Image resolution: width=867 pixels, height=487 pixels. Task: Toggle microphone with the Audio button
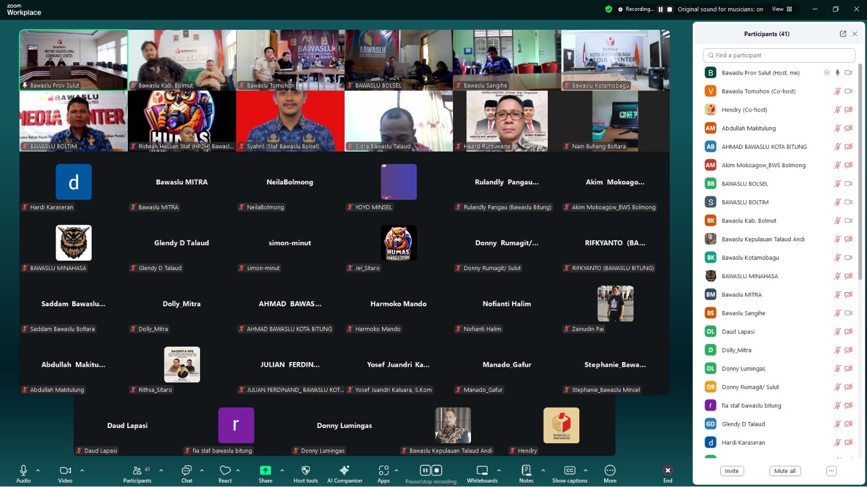(x=23, y=471)
